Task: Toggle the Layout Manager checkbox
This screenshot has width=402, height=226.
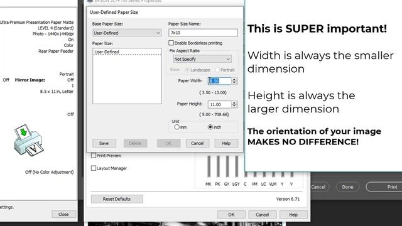Action: 94,168
